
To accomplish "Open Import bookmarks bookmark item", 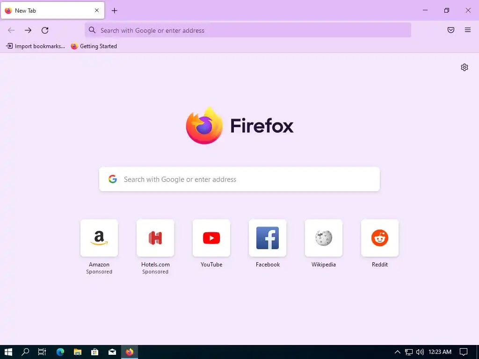I will [36, 46].
